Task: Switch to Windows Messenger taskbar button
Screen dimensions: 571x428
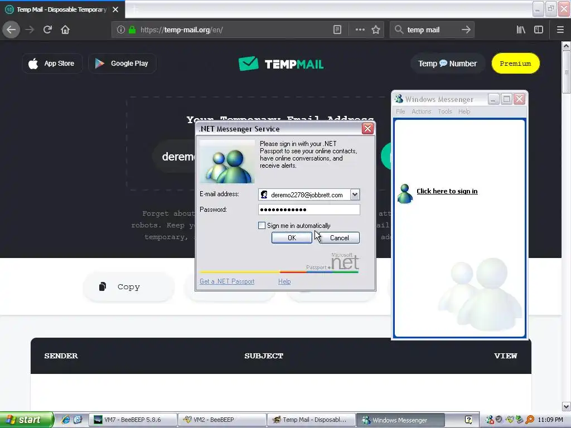Action: tap(400, 420)
